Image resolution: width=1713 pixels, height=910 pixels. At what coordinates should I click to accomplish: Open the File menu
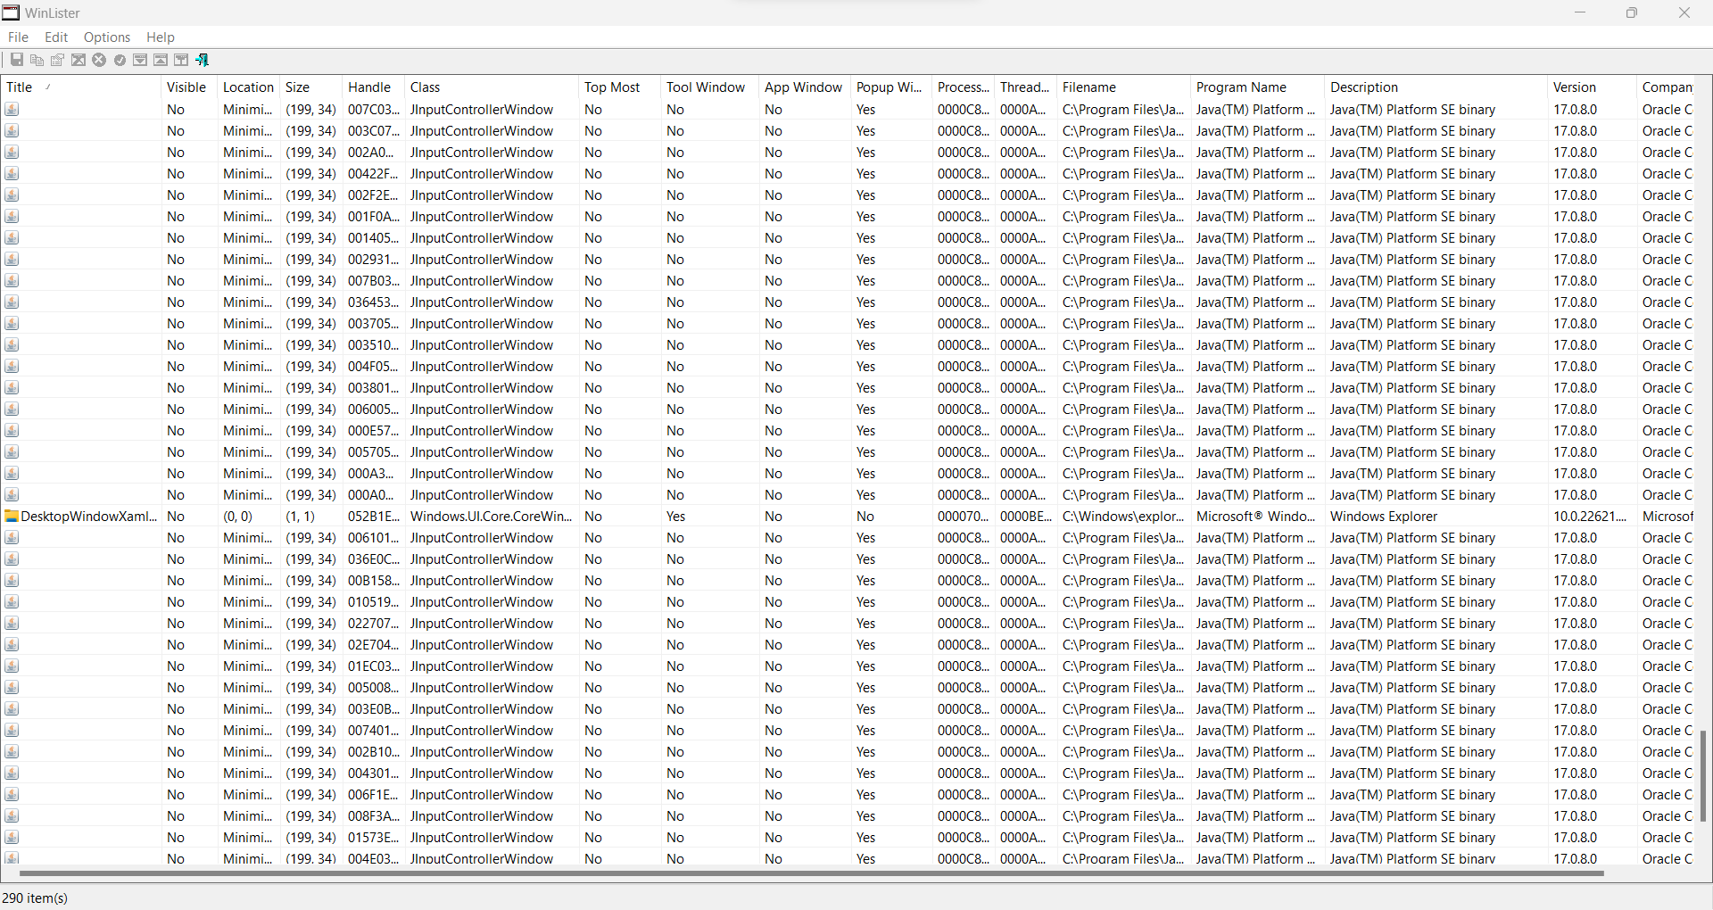click(x=17, y=37)
